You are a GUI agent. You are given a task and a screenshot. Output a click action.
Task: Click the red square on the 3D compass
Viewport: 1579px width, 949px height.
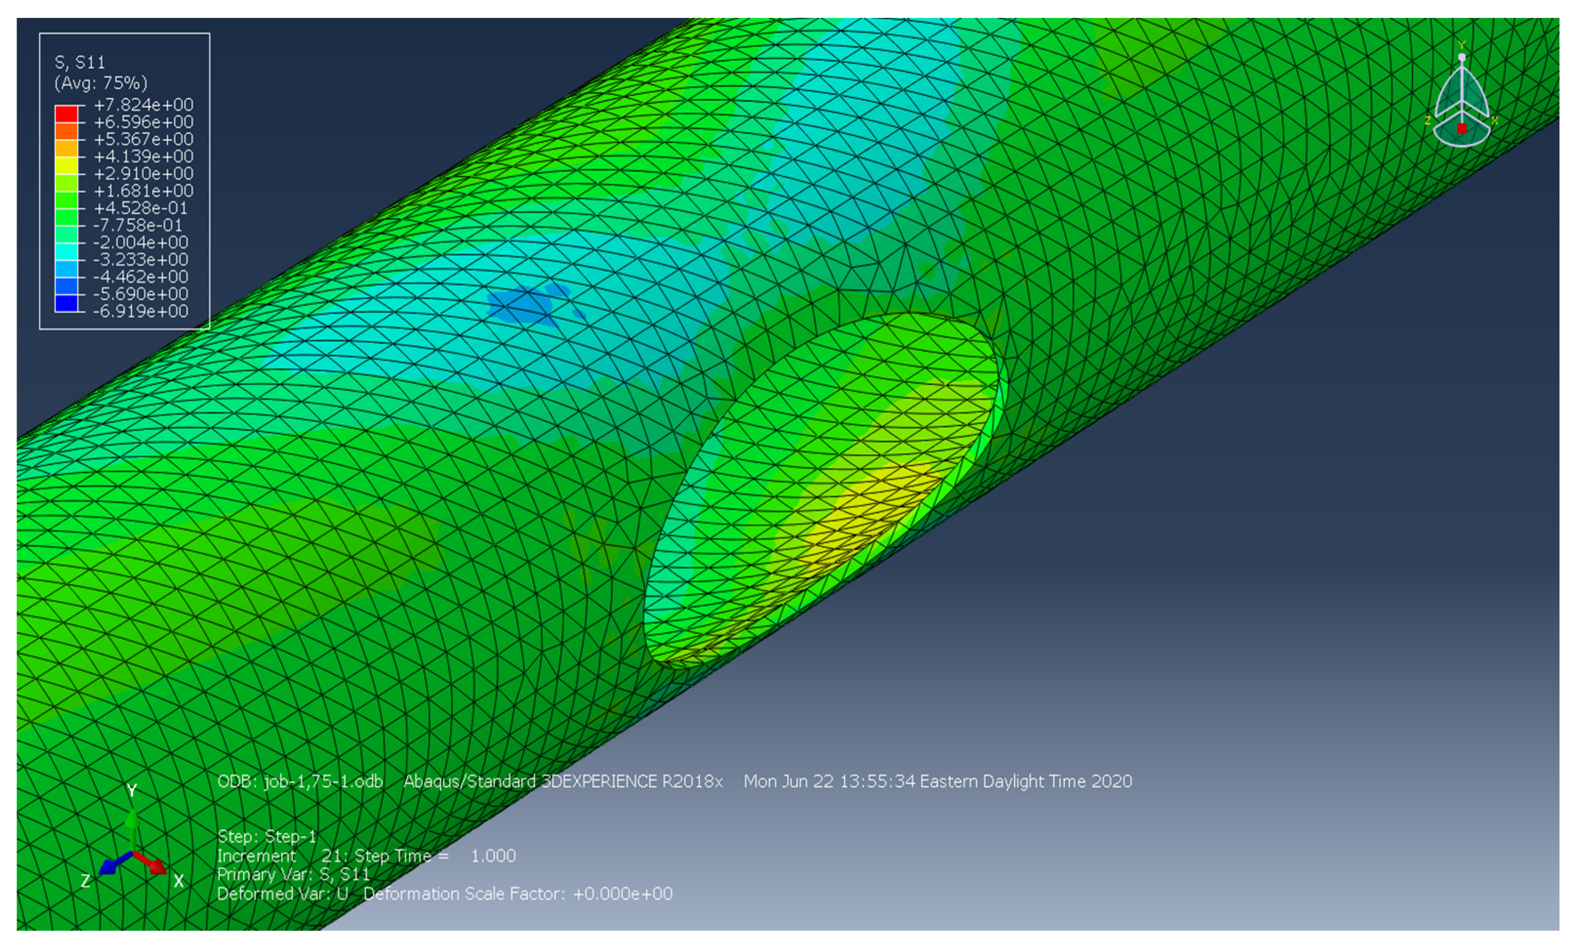tap(1461, 129)
